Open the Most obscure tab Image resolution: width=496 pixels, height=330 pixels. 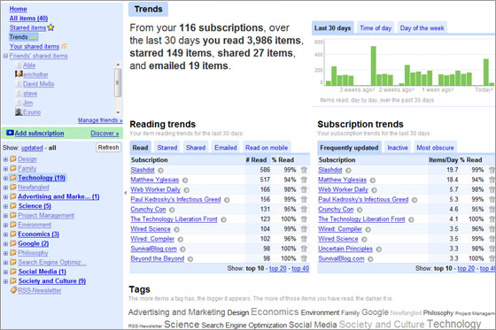(x=435, y=147)
